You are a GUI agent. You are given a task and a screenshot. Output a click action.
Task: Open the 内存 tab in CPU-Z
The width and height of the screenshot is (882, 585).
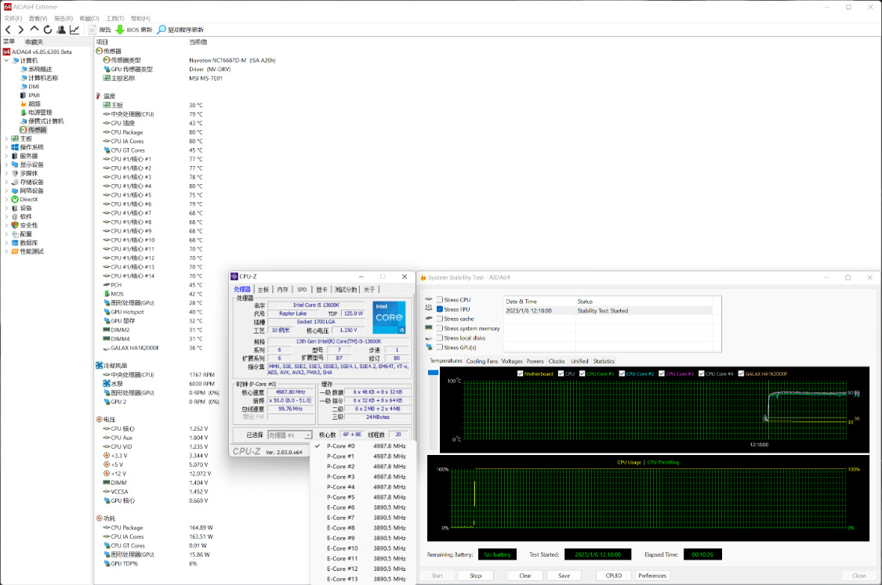point(282,290)
